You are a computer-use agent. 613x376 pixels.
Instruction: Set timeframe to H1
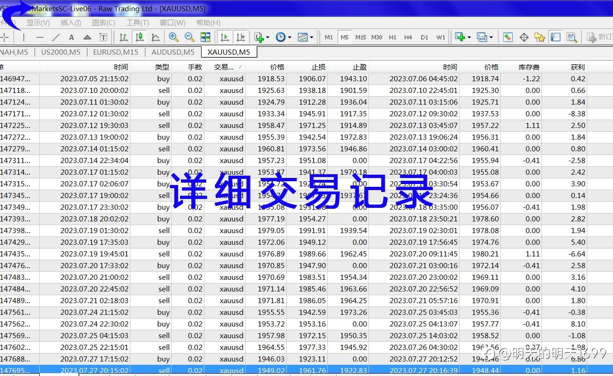pos(393,37)
